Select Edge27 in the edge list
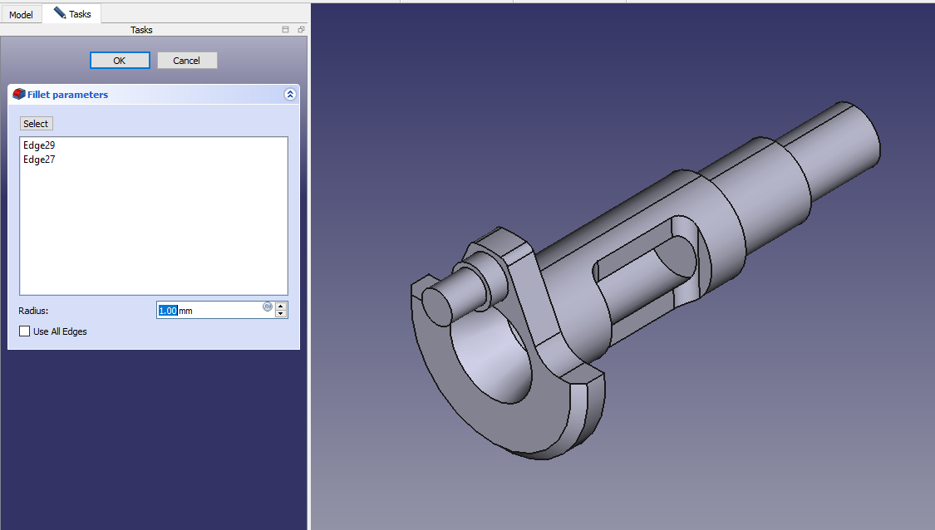This screenshot has width=935, height=530. point(39,159)
